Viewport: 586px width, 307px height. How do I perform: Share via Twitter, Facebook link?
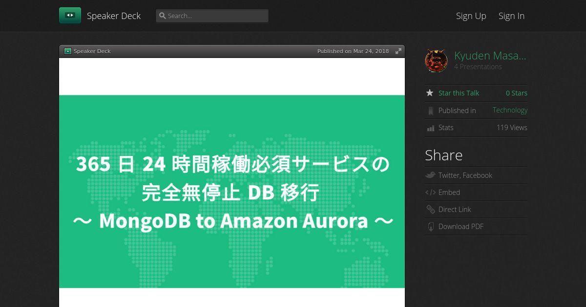465,175
